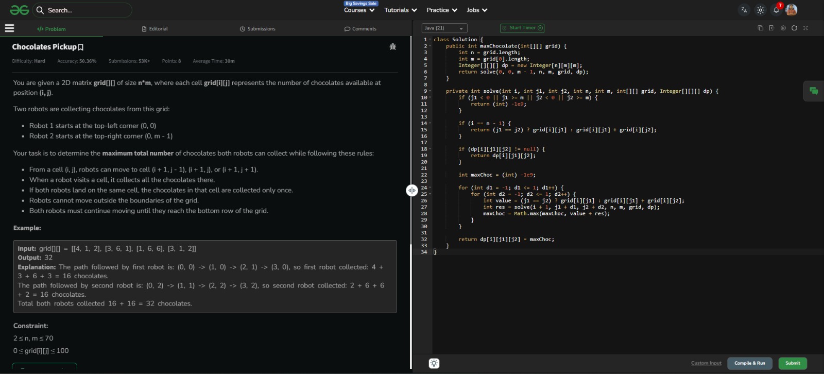Switch to the Submissions tab

point(257,29)
